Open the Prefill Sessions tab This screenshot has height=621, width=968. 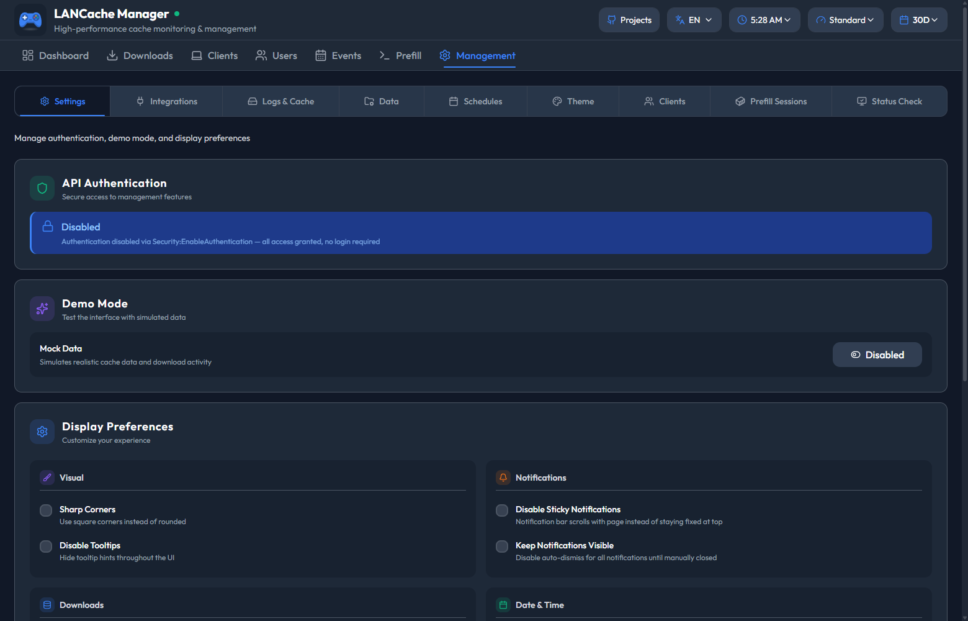click(x=771, y=101)
